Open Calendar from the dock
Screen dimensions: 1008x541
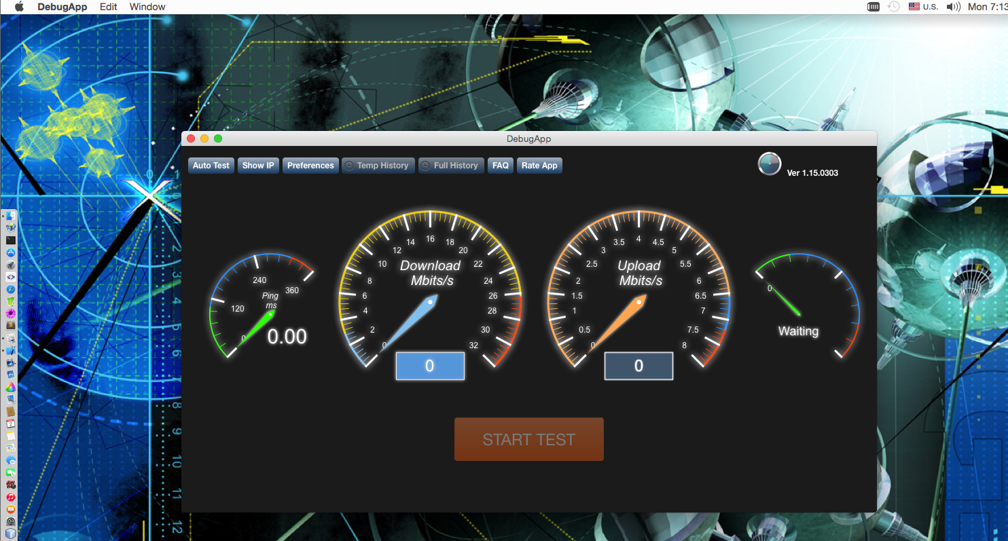11,424
